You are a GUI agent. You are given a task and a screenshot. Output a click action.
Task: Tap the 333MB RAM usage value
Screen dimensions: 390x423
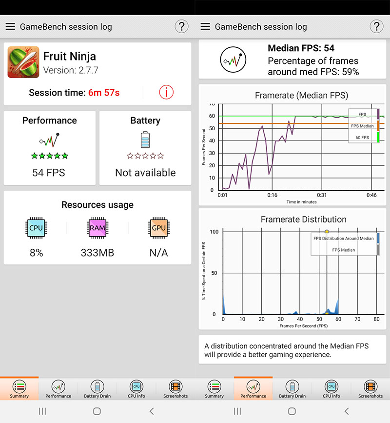coord(97,253)
